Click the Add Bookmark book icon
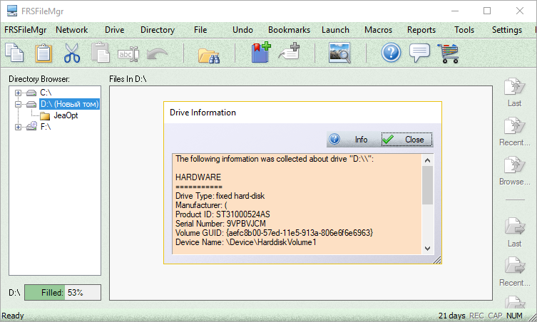The width and height of the screenshot is (537, 322). (x=261, y=52)
